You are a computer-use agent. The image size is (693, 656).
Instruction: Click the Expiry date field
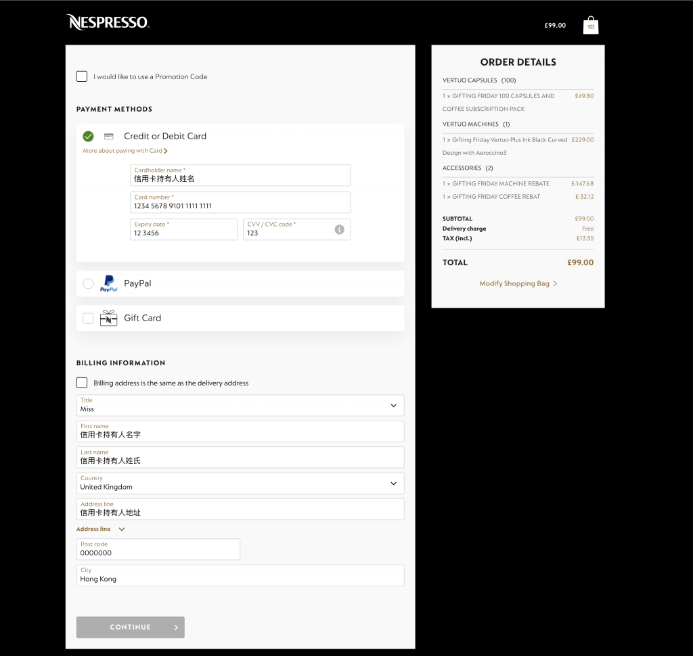(183, 230)
